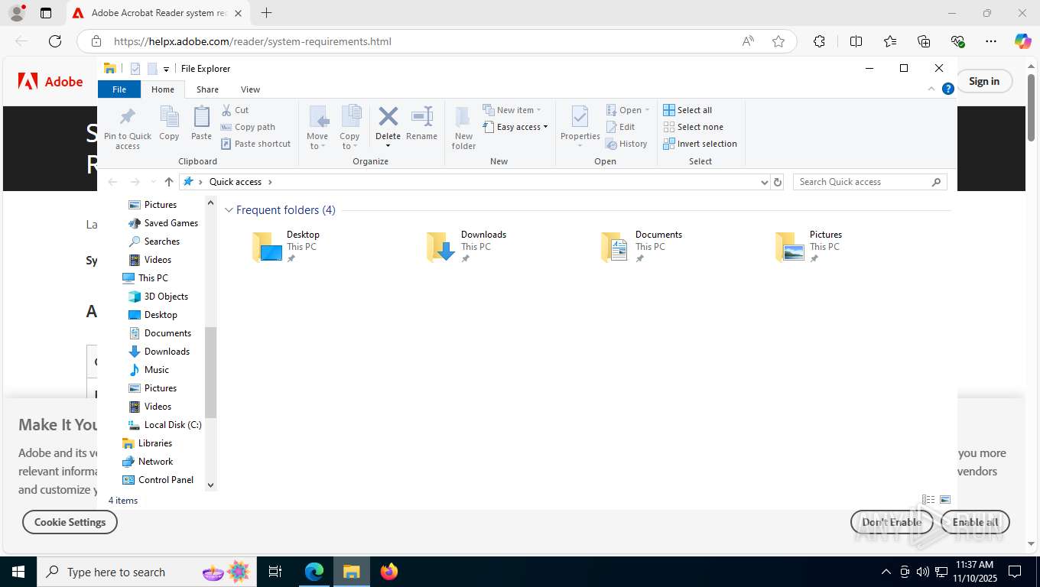
Task: Select 3D Objects in navigation pane
Action: pos(158,297)
